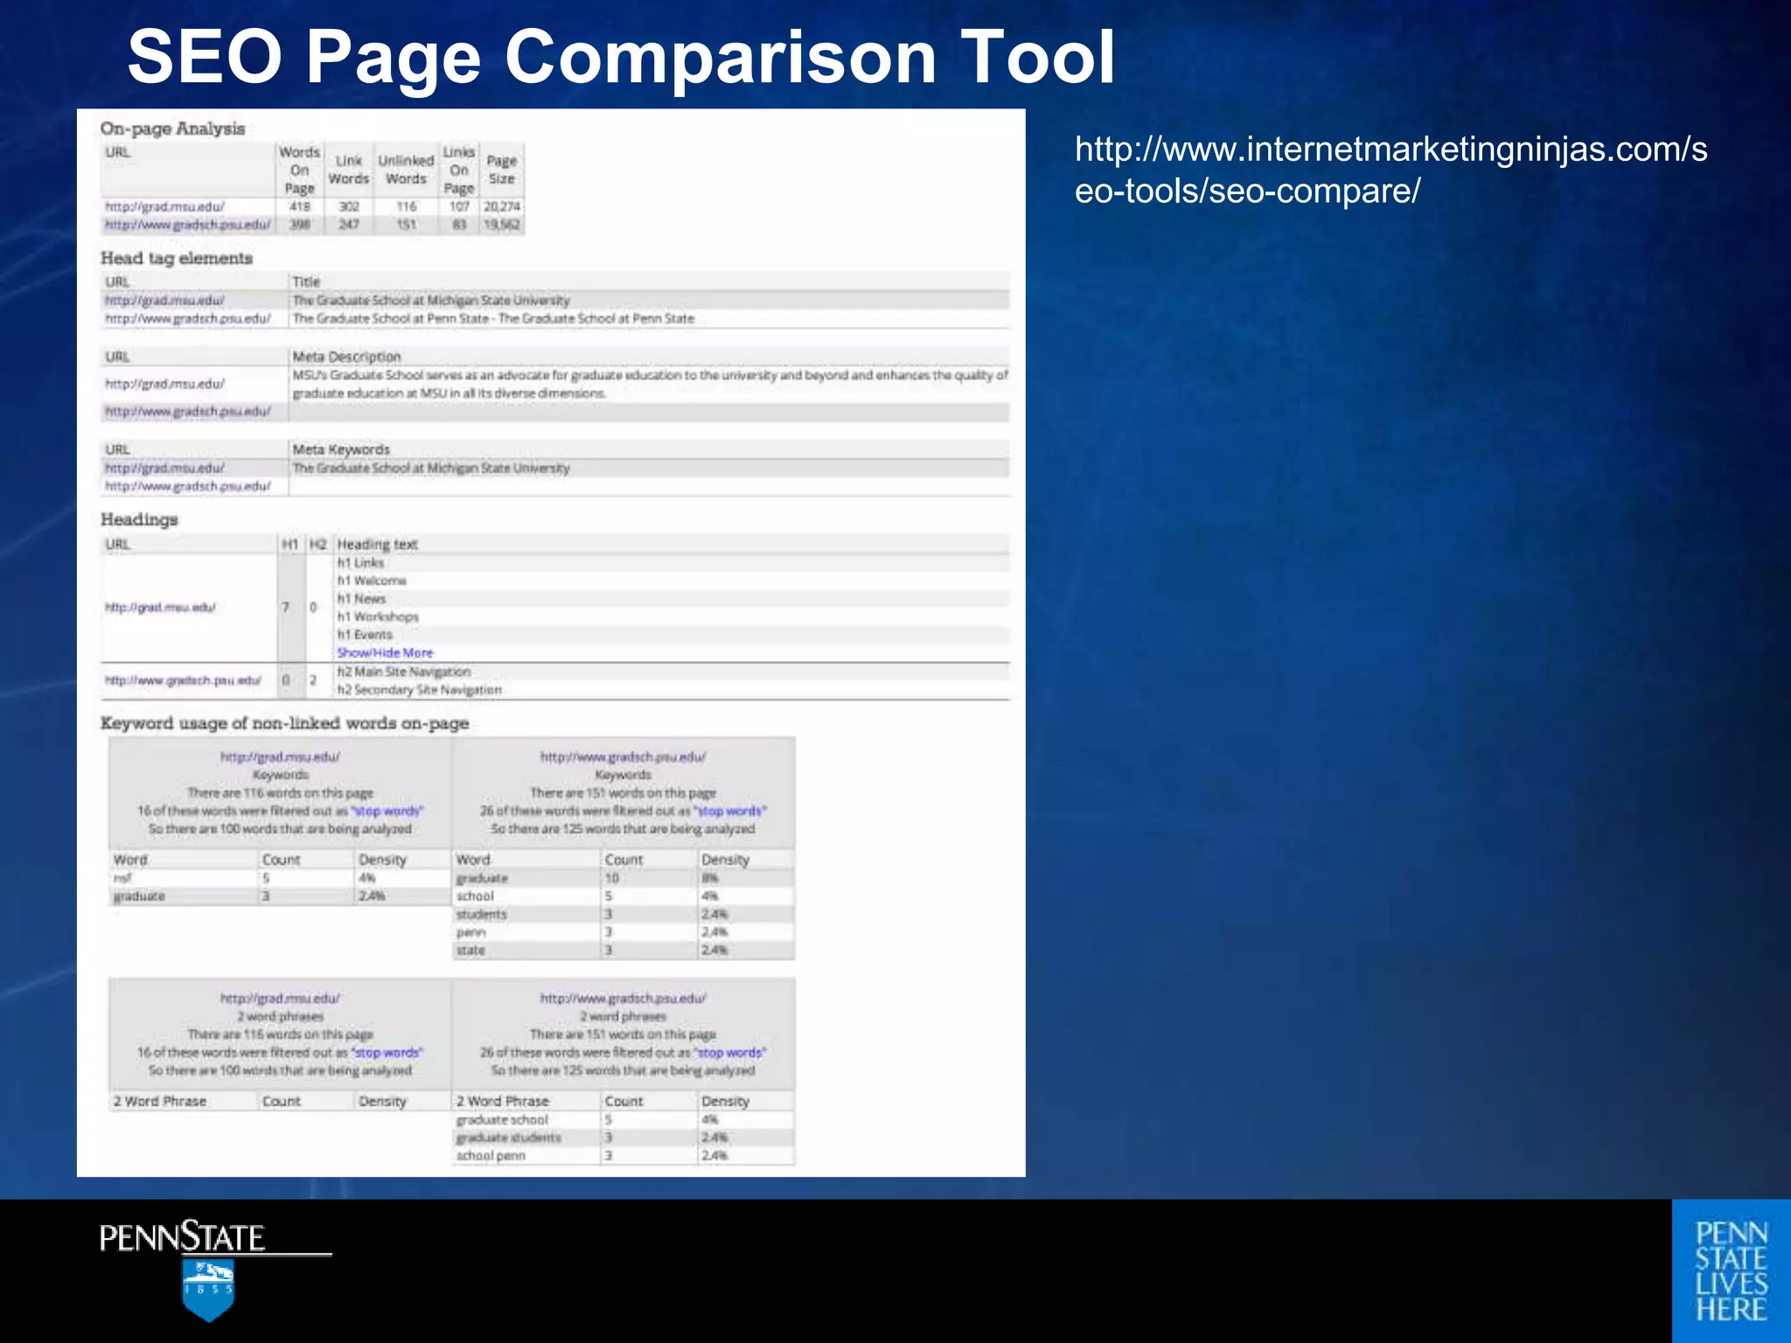Click "stop words" link in grad.msu.edu Keywords box

pyautogui.click(x=387, y=811)
